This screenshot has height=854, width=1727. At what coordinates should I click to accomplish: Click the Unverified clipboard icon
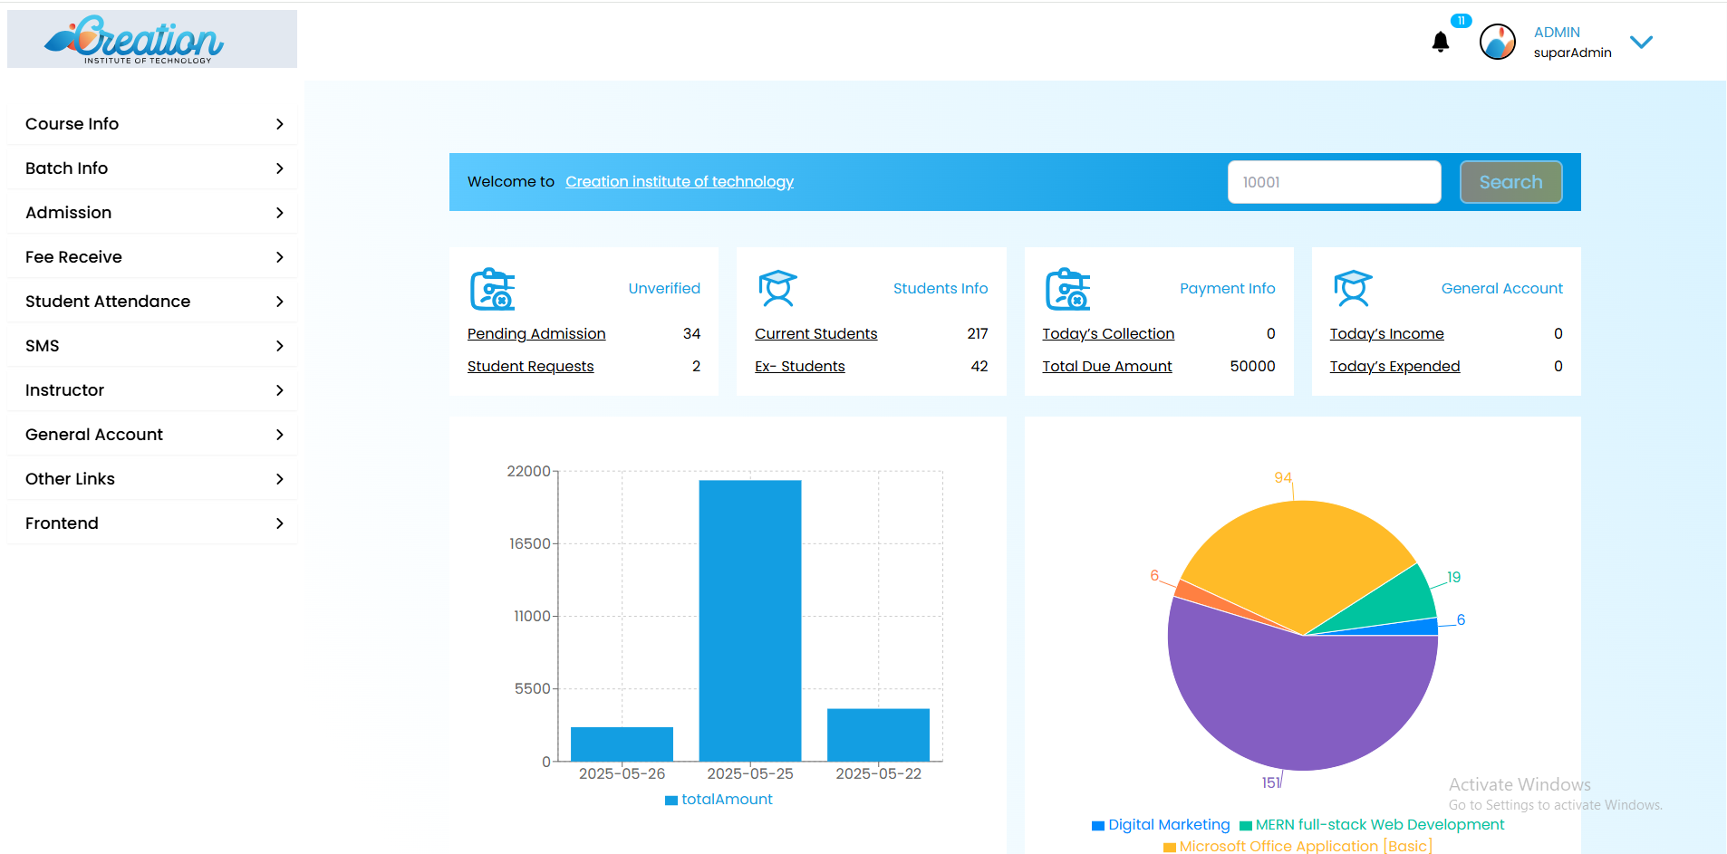492,289
